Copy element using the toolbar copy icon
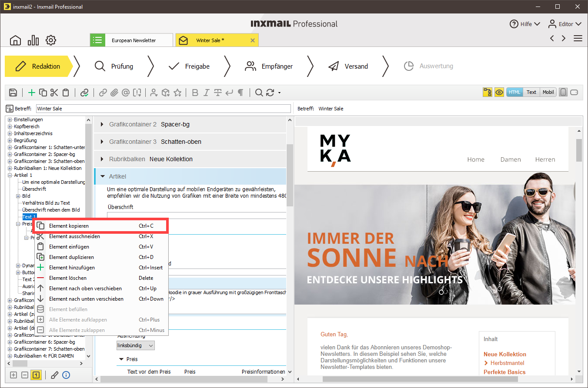588x388 pixels. click(x=43, y=92)
